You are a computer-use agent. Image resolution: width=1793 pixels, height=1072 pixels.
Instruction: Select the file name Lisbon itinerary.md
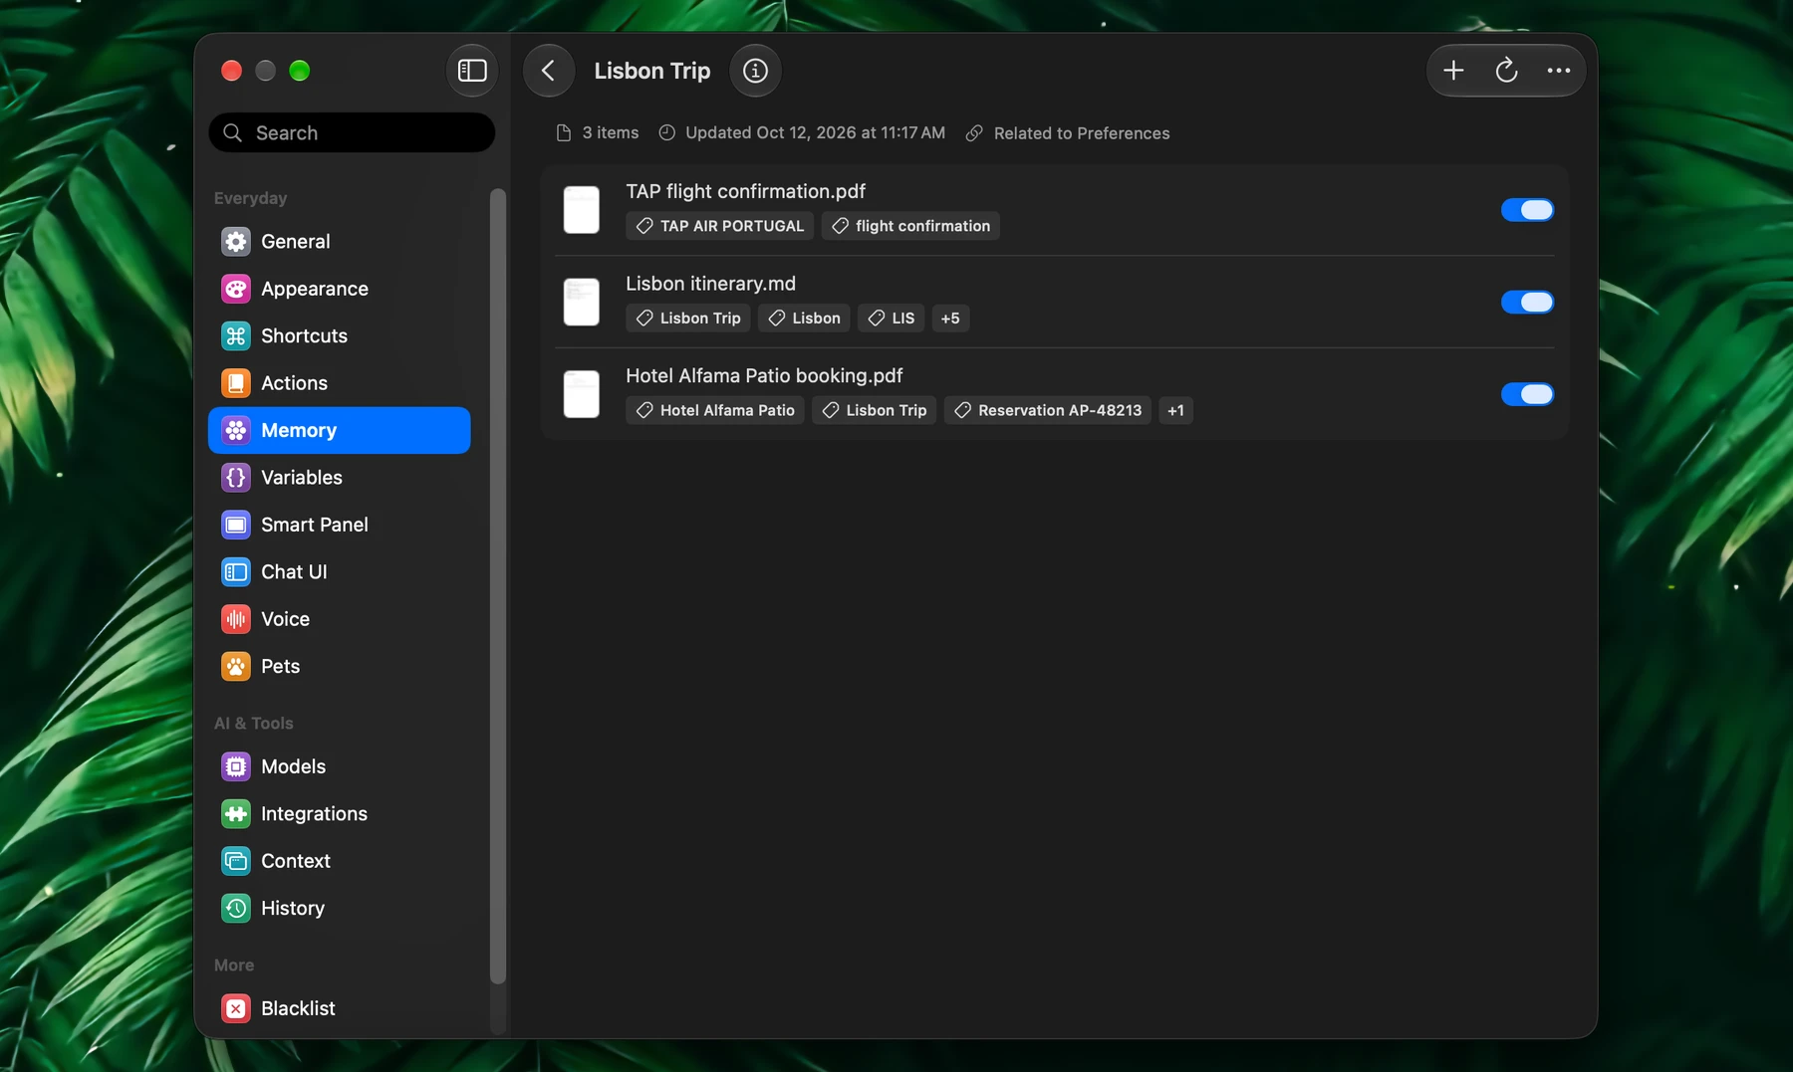(710, 284)
